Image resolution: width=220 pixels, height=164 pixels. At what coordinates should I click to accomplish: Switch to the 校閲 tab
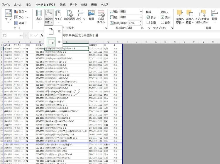point(84,5)
